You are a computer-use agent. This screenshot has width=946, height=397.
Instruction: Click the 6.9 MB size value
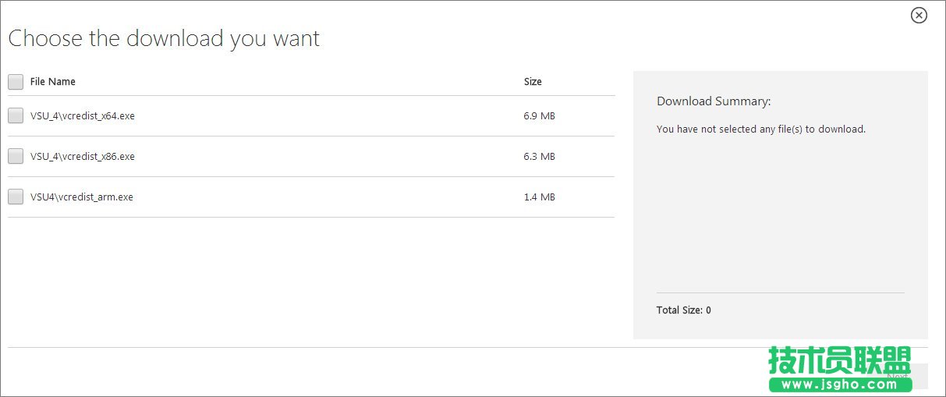(540, 116)
